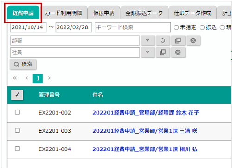Check the box for EX2201-002
Screen dimensions: 232x168
(18, 112)
